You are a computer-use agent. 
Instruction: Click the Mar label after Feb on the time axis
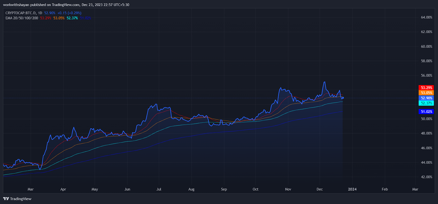tap(415, 189)
